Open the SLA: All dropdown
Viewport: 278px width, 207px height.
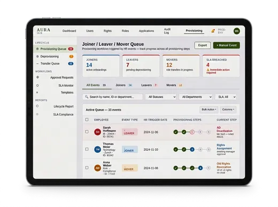tap(226, 97)
